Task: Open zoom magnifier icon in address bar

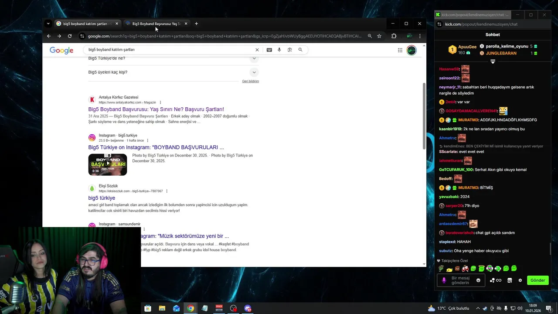Action: pyautogui.click(x=370, y=36)
